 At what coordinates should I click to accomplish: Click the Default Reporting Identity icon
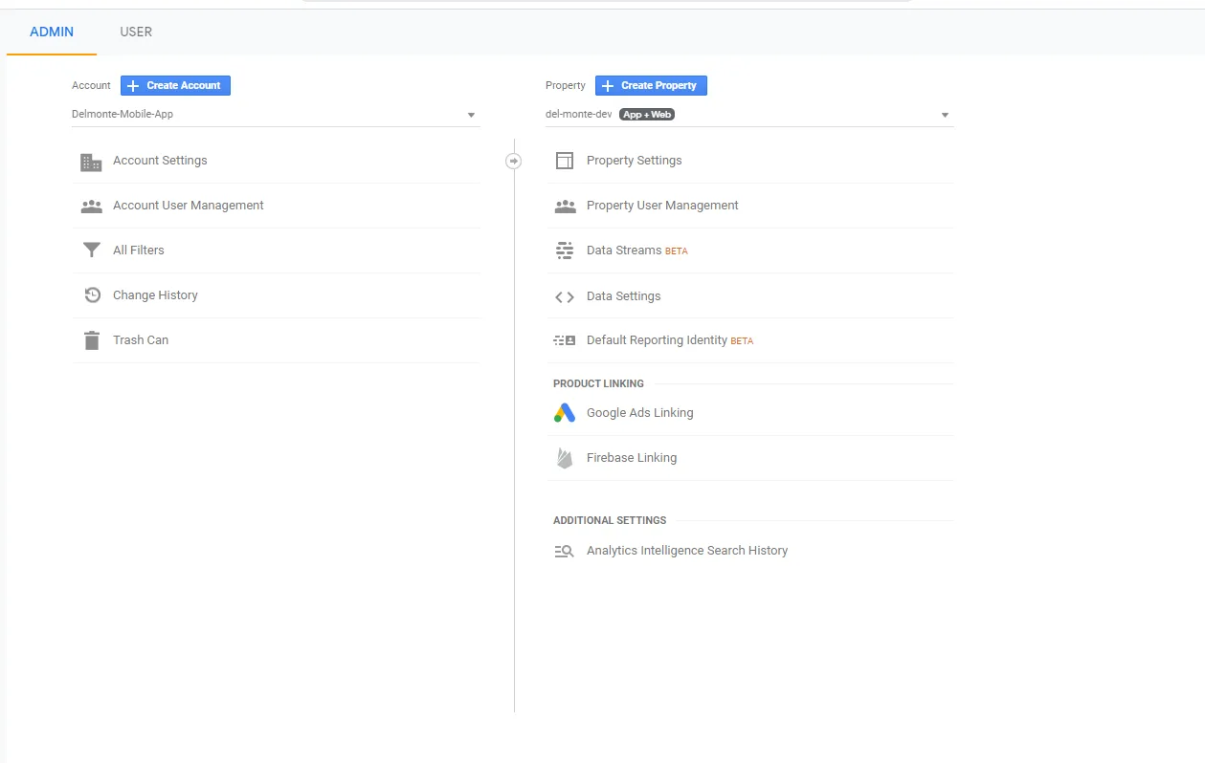point(565,340)
